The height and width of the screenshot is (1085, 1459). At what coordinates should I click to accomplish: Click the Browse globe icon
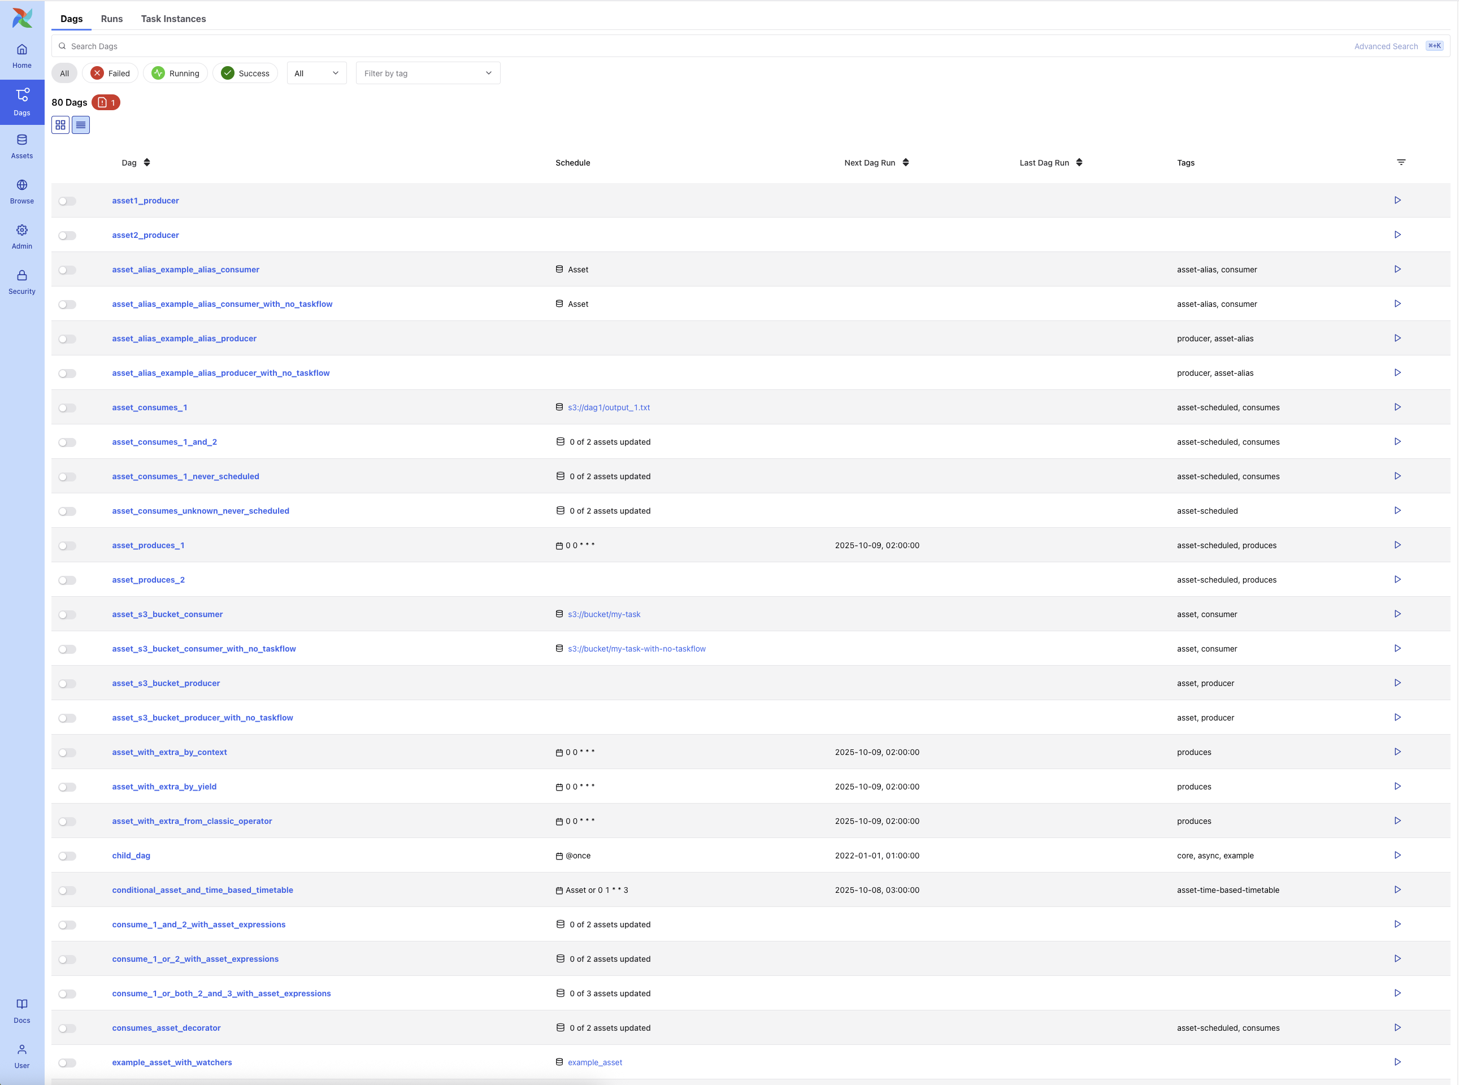point(21,185)
